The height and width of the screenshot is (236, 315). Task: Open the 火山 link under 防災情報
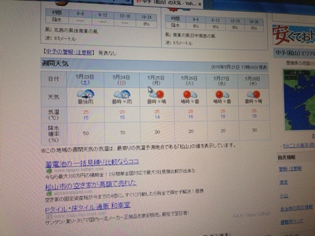(283, 196)
